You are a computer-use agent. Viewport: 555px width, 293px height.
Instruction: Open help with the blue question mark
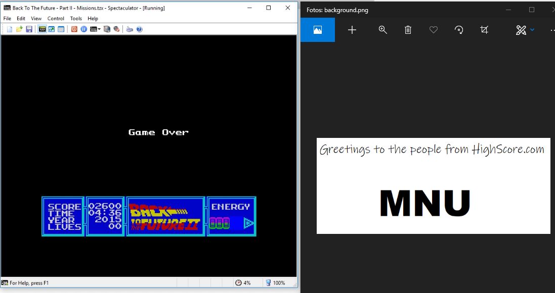(139, 29)
